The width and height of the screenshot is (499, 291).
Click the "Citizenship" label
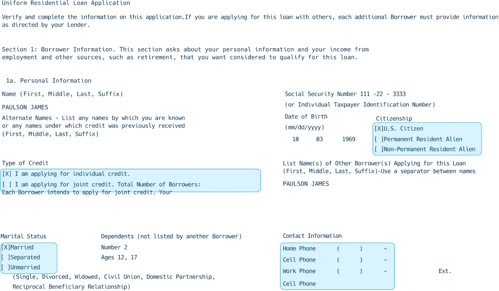point(394,118)
